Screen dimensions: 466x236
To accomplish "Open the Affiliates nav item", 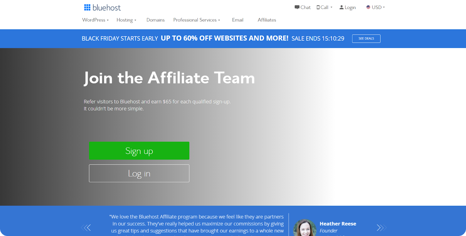I will 267,20.
